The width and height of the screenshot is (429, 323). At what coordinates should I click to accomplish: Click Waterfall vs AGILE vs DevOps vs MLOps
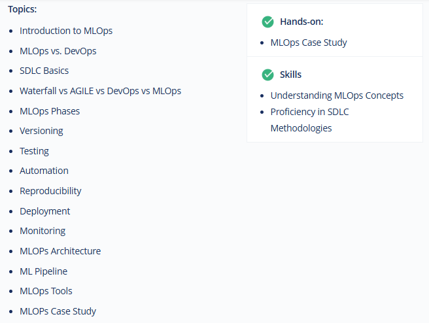[101, 91]
